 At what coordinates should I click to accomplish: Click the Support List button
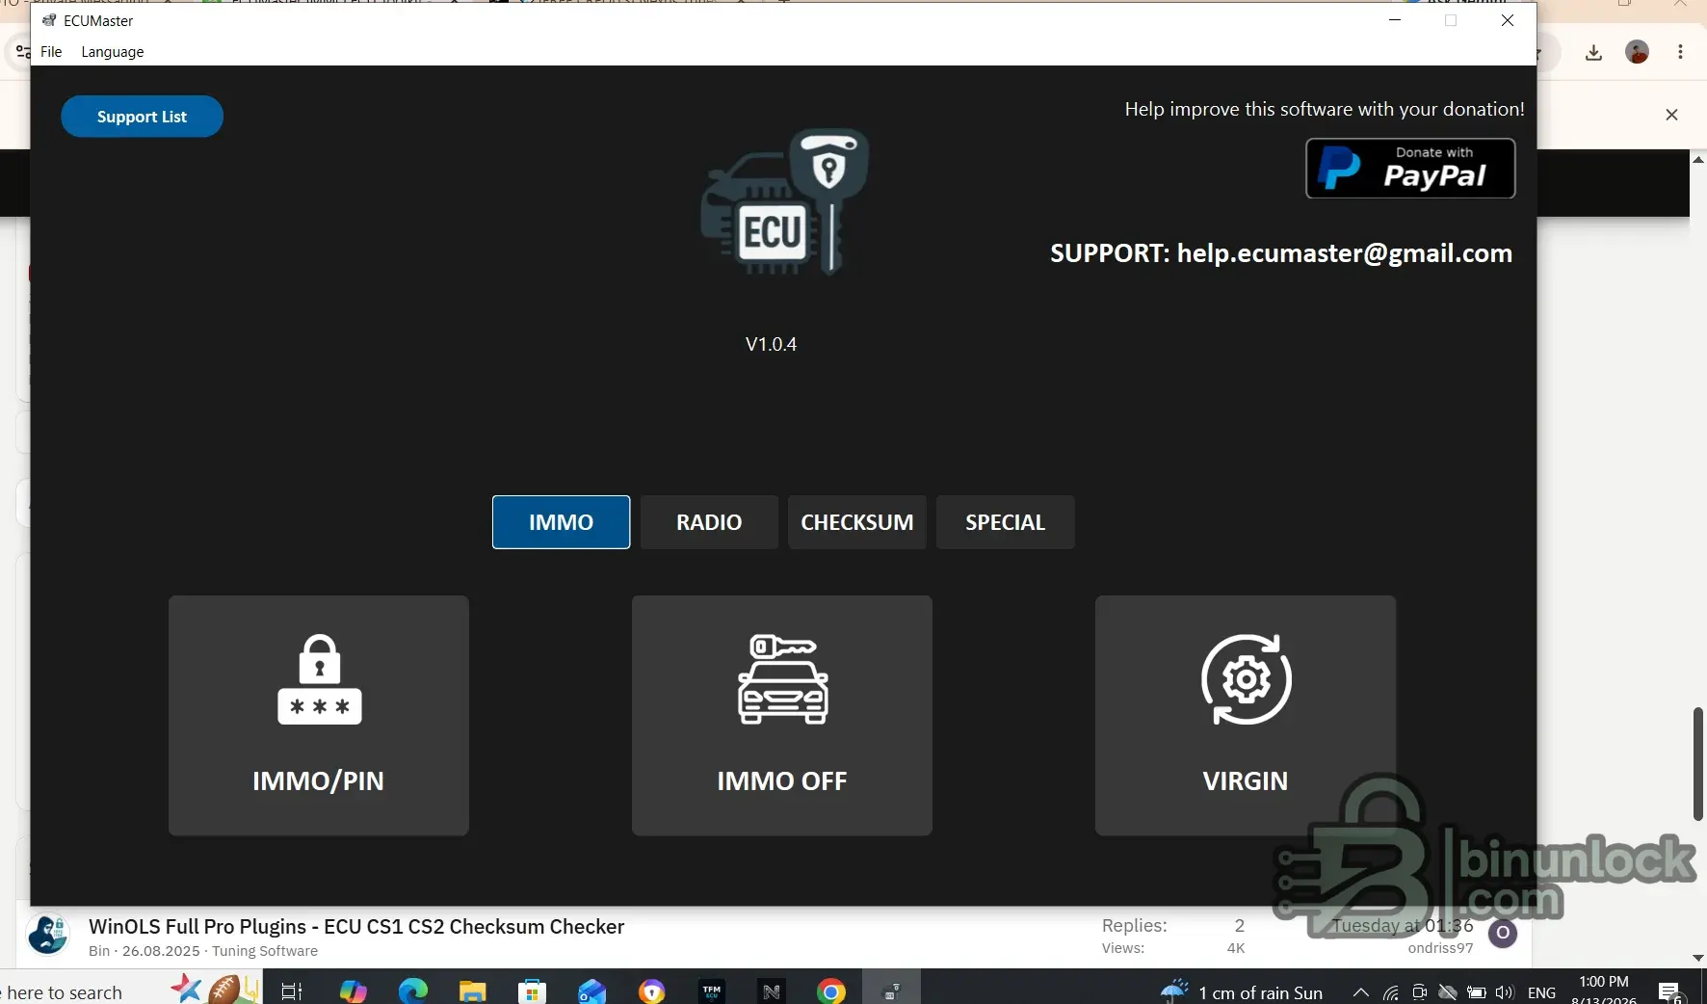coord(143,117)
